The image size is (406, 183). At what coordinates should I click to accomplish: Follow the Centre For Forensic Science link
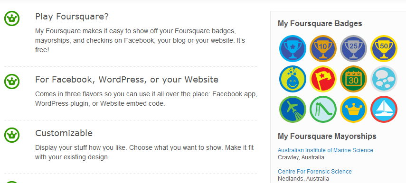coord(315,172)
